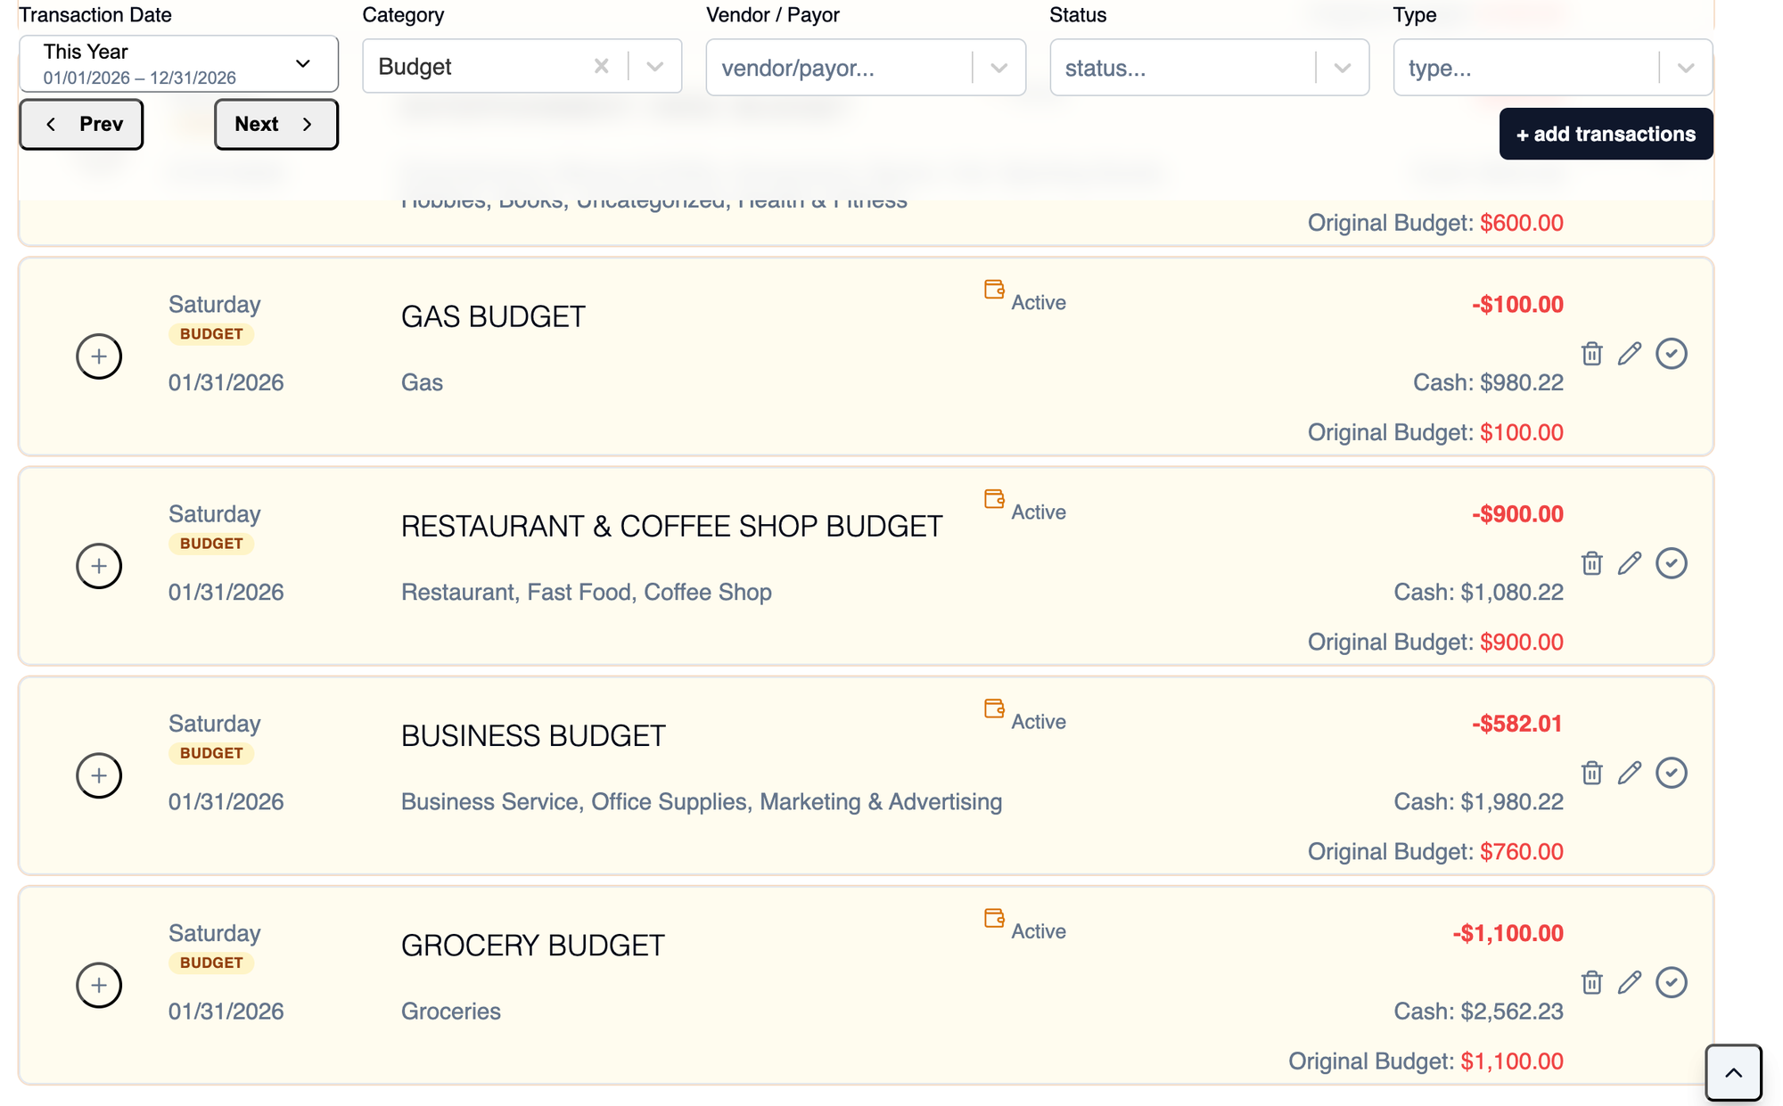Toggle the Restaurant budget checkmark circle

pyautogui.click(x=1671, y=563)
